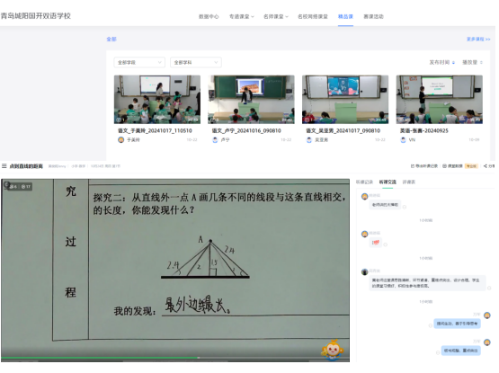Click title 英语-张惠-20240925
Image resolution: width=499 pixels, height=373 pixels.
423,131
